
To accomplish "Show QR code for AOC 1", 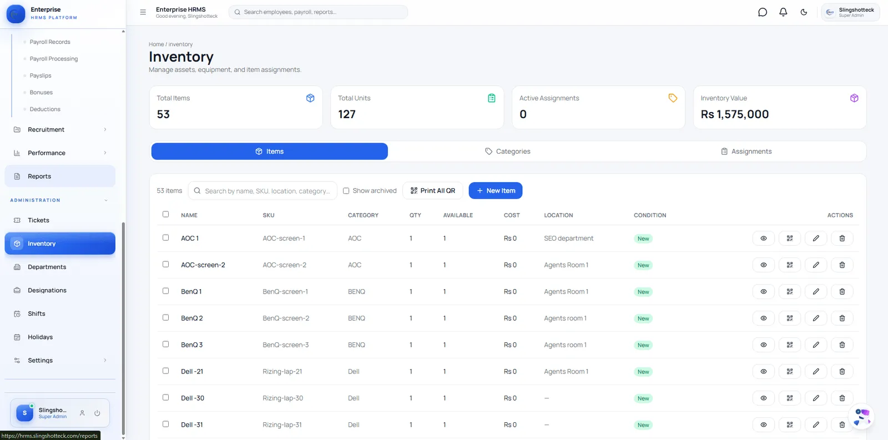I will 790,239.
